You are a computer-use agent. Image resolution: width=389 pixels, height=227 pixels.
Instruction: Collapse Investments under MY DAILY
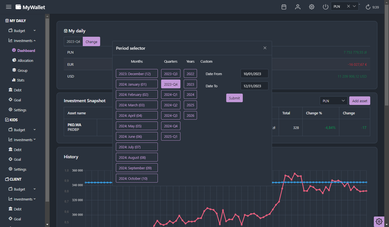tap(22, 41)
